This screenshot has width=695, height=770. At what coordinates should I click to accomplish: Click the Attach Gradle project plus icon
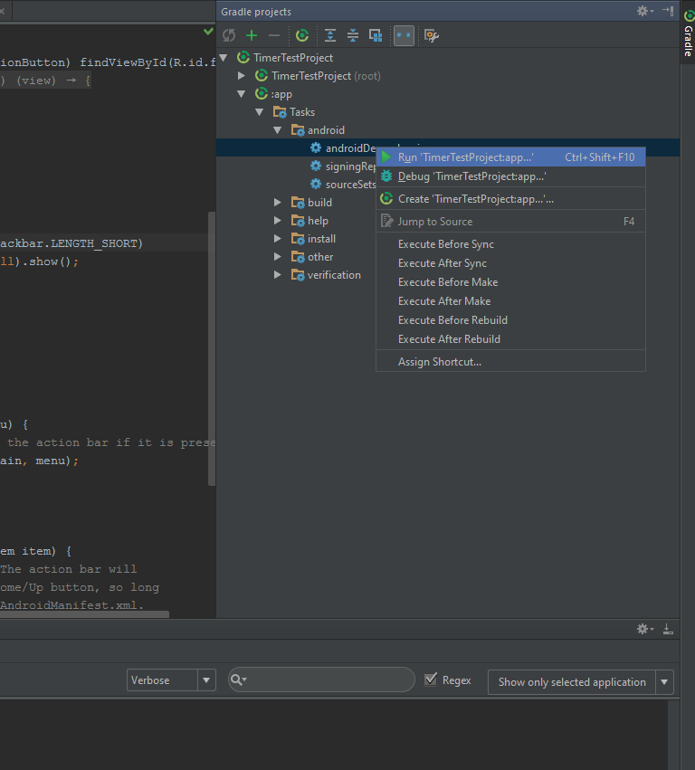pos(252,35)
